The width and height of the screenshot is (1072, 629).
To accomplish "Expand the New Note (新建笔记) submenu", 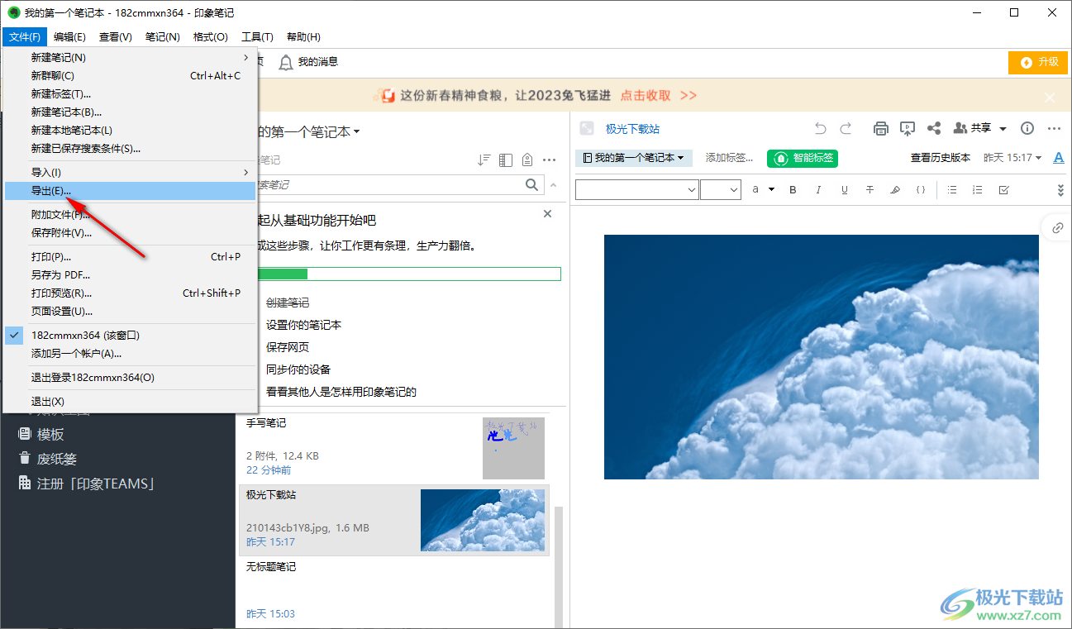I will tap(131, 58).
